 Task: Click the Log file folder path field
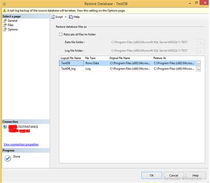[149, 51]
